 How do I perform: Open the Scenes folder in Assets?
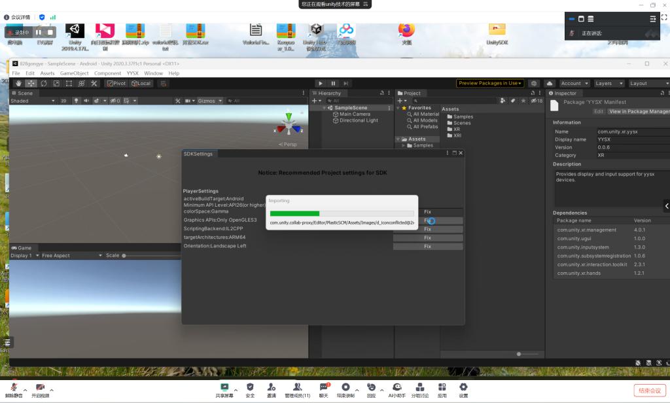click(x=462, y=123)
